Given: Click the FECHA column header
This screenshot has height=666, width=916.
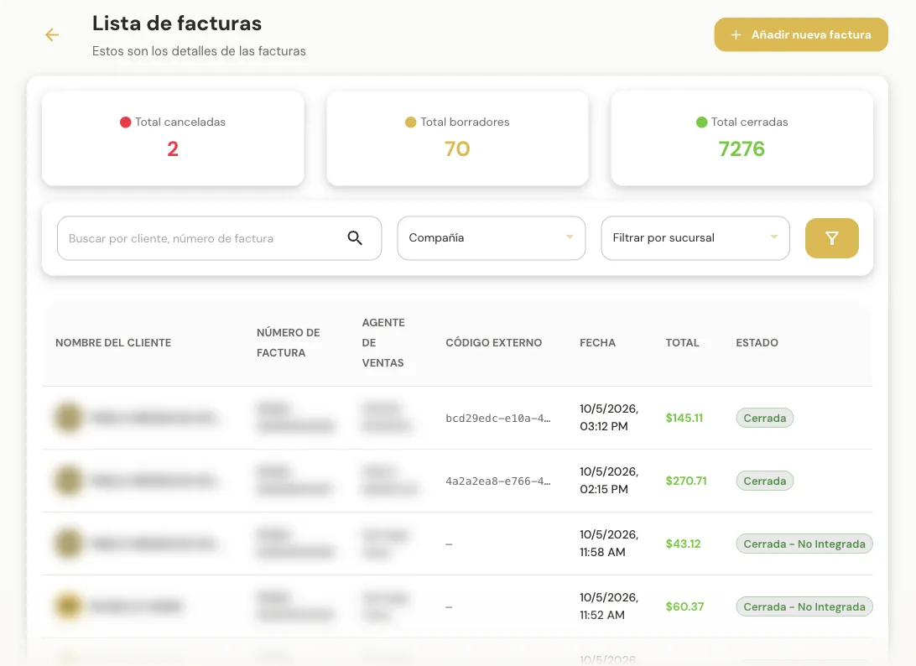Looking at the screenshot, I should [x=597, y=343].
